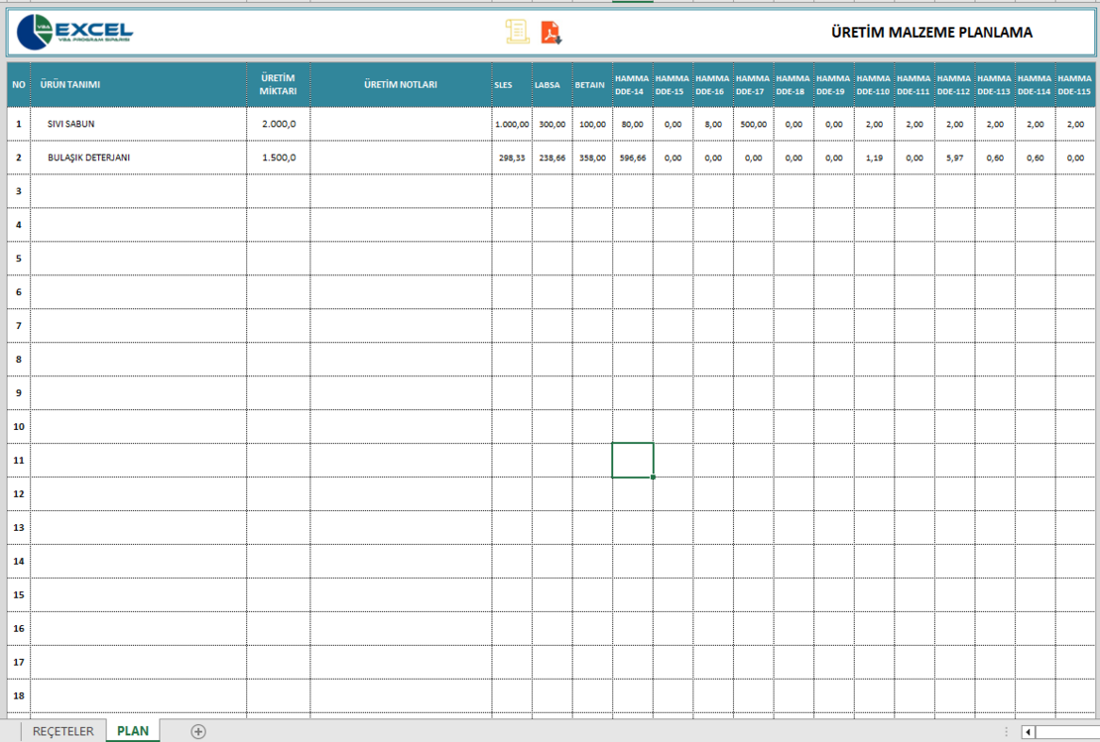Add a new sheet with plus icon
This screenshot has width=1100, height=742.
coord(198,731)
